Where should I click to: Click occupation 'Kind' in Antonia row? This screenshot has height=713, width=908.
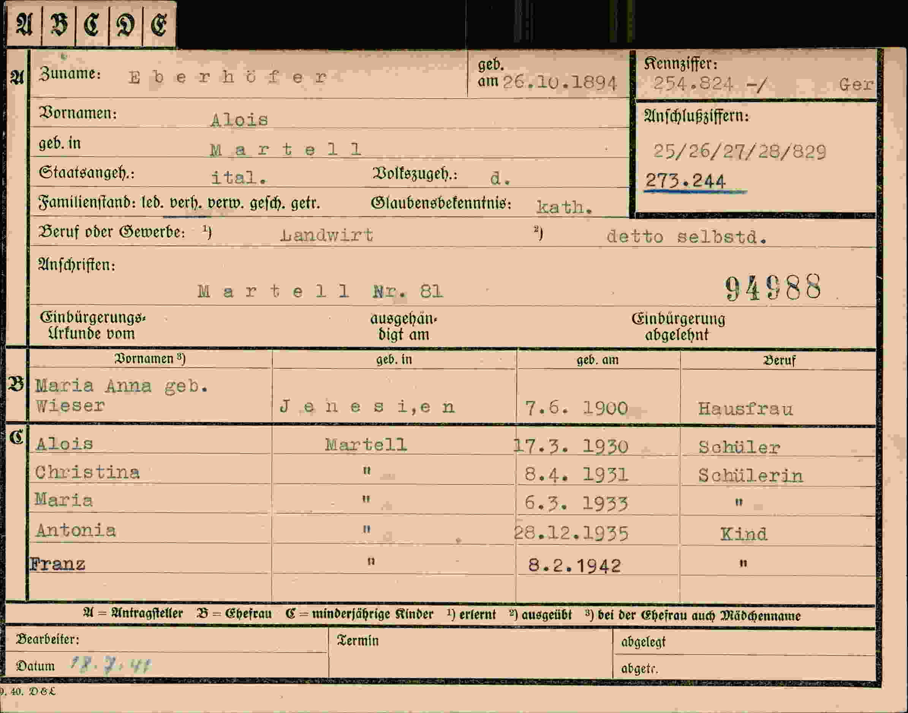click(x=744, y=534)
